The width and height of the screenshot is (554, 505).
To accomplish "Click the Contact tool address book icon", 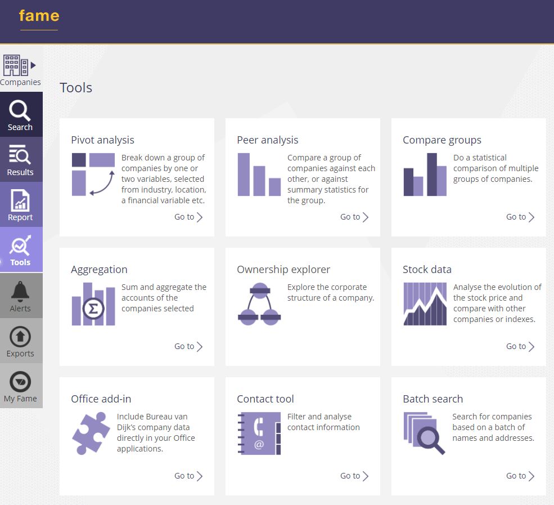I will (259, 434).
